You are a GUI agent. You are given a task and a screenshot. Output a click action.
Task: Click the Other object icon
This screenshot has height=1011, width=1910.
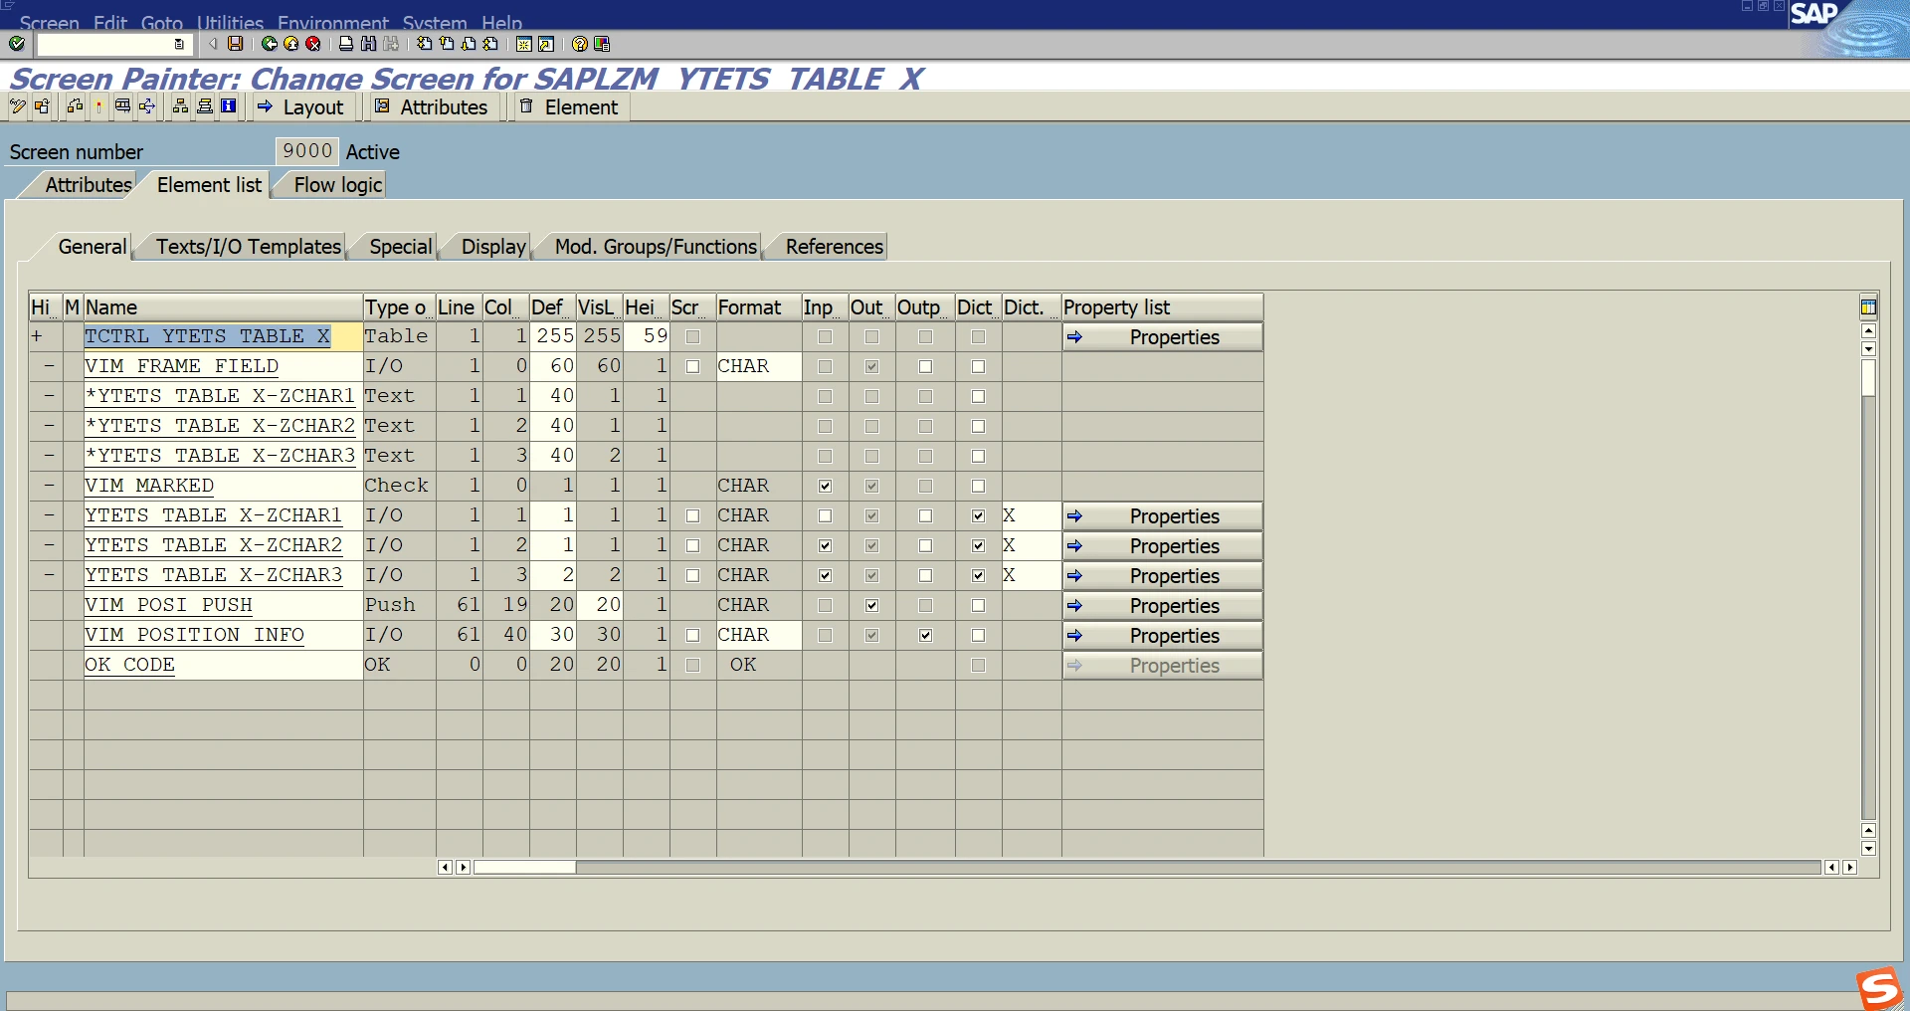click(42, 106)
